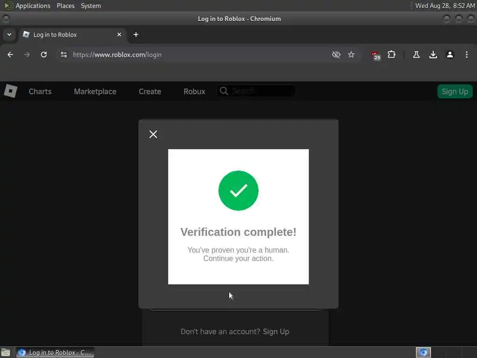Go forward in browser history
Screen dimensions: 477x358
click(x=27, y=55)
